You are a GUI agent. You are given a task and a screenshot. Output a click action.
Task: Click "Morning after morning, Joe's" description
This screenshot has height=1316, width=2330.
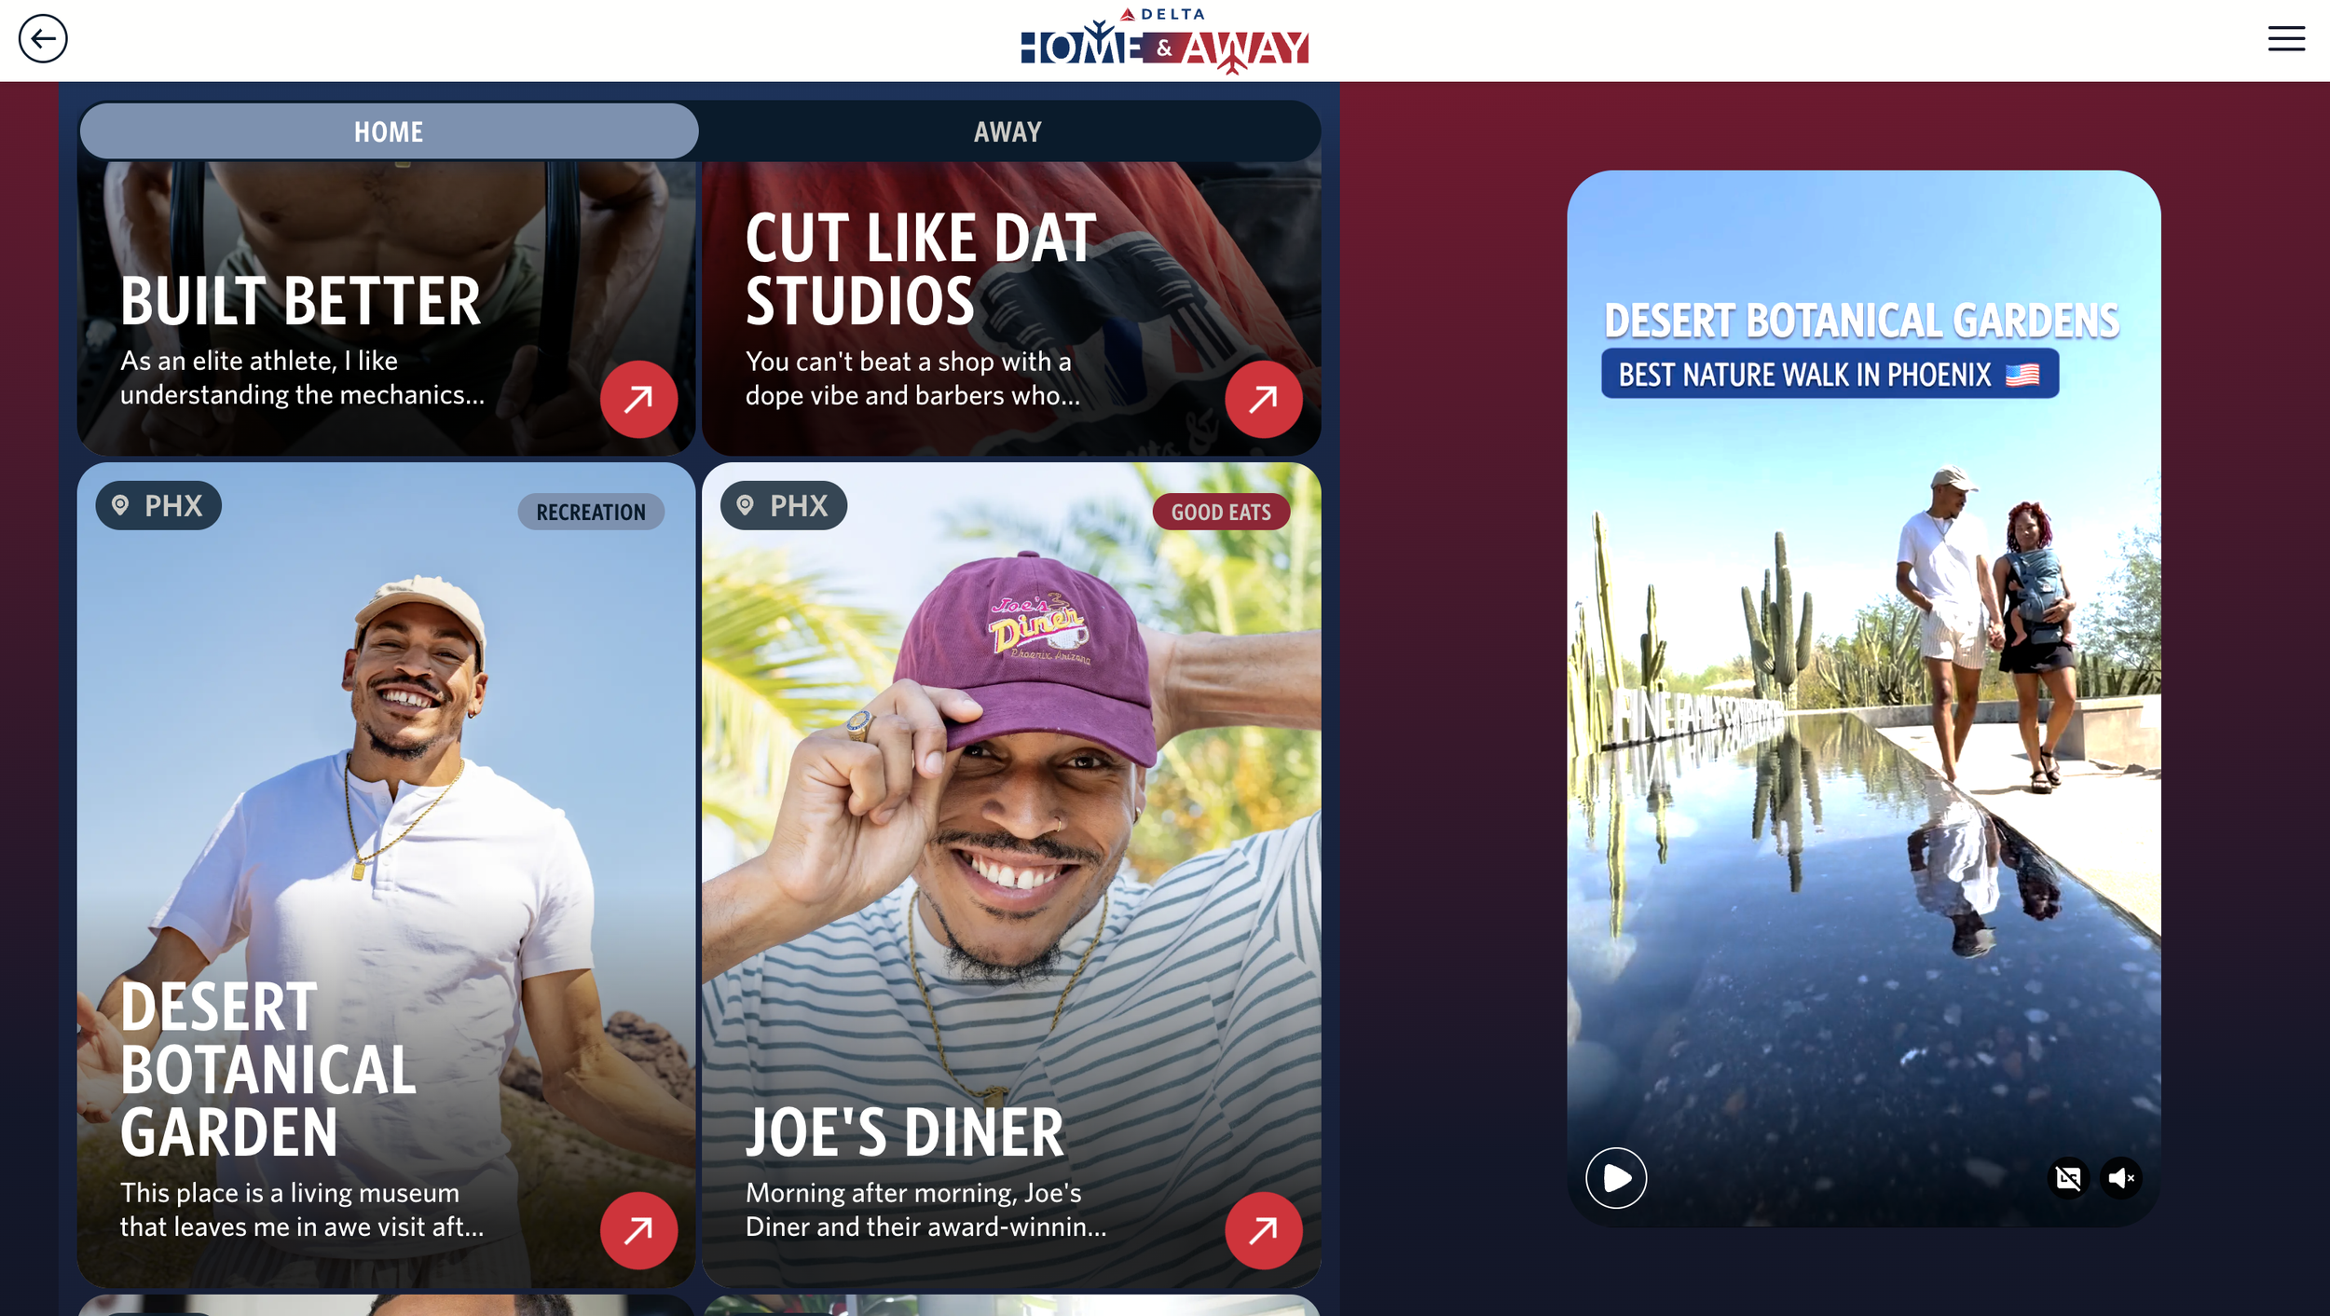(x=925, y=1210)
